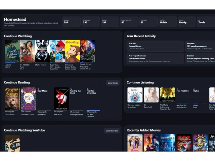
Task: Open the AI Tools tile
Action: pos(206,21)
